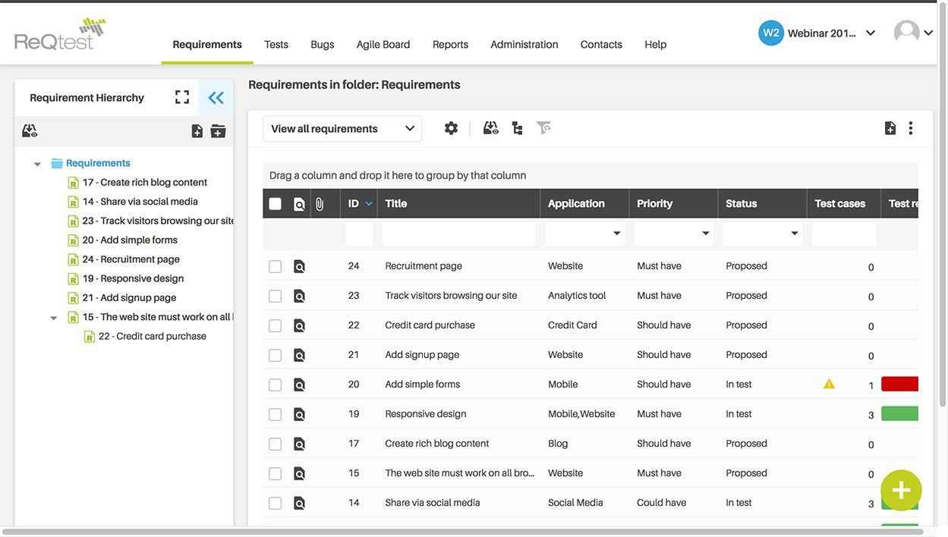The width and height of the screenshot is (948, 537).
Task: Check the box for Share via social media row
Action: pos(276,504)
